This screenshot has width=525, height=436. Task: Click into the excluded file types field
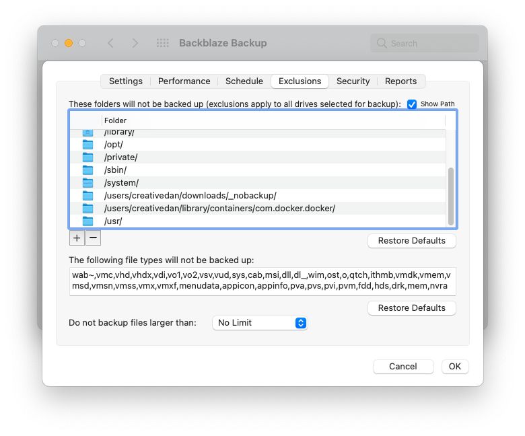pos(262,281)
